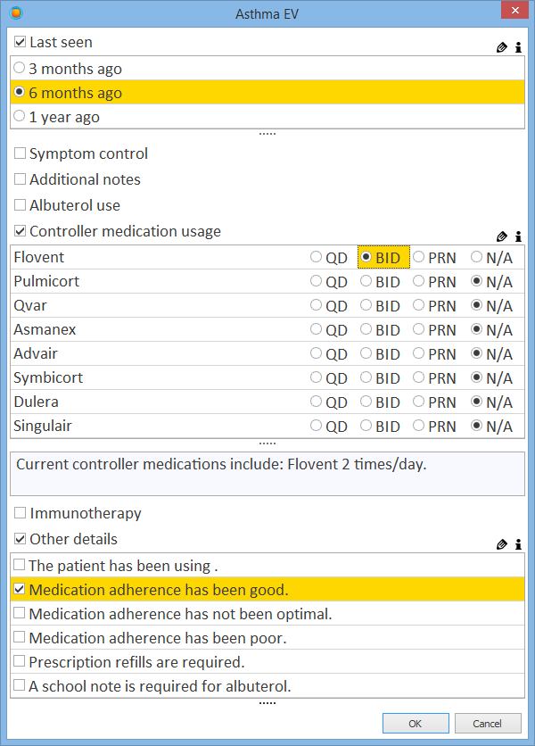Screen dimensions: 535x746
Task: Click the Singulair medication name
Action: coord(43,427)
